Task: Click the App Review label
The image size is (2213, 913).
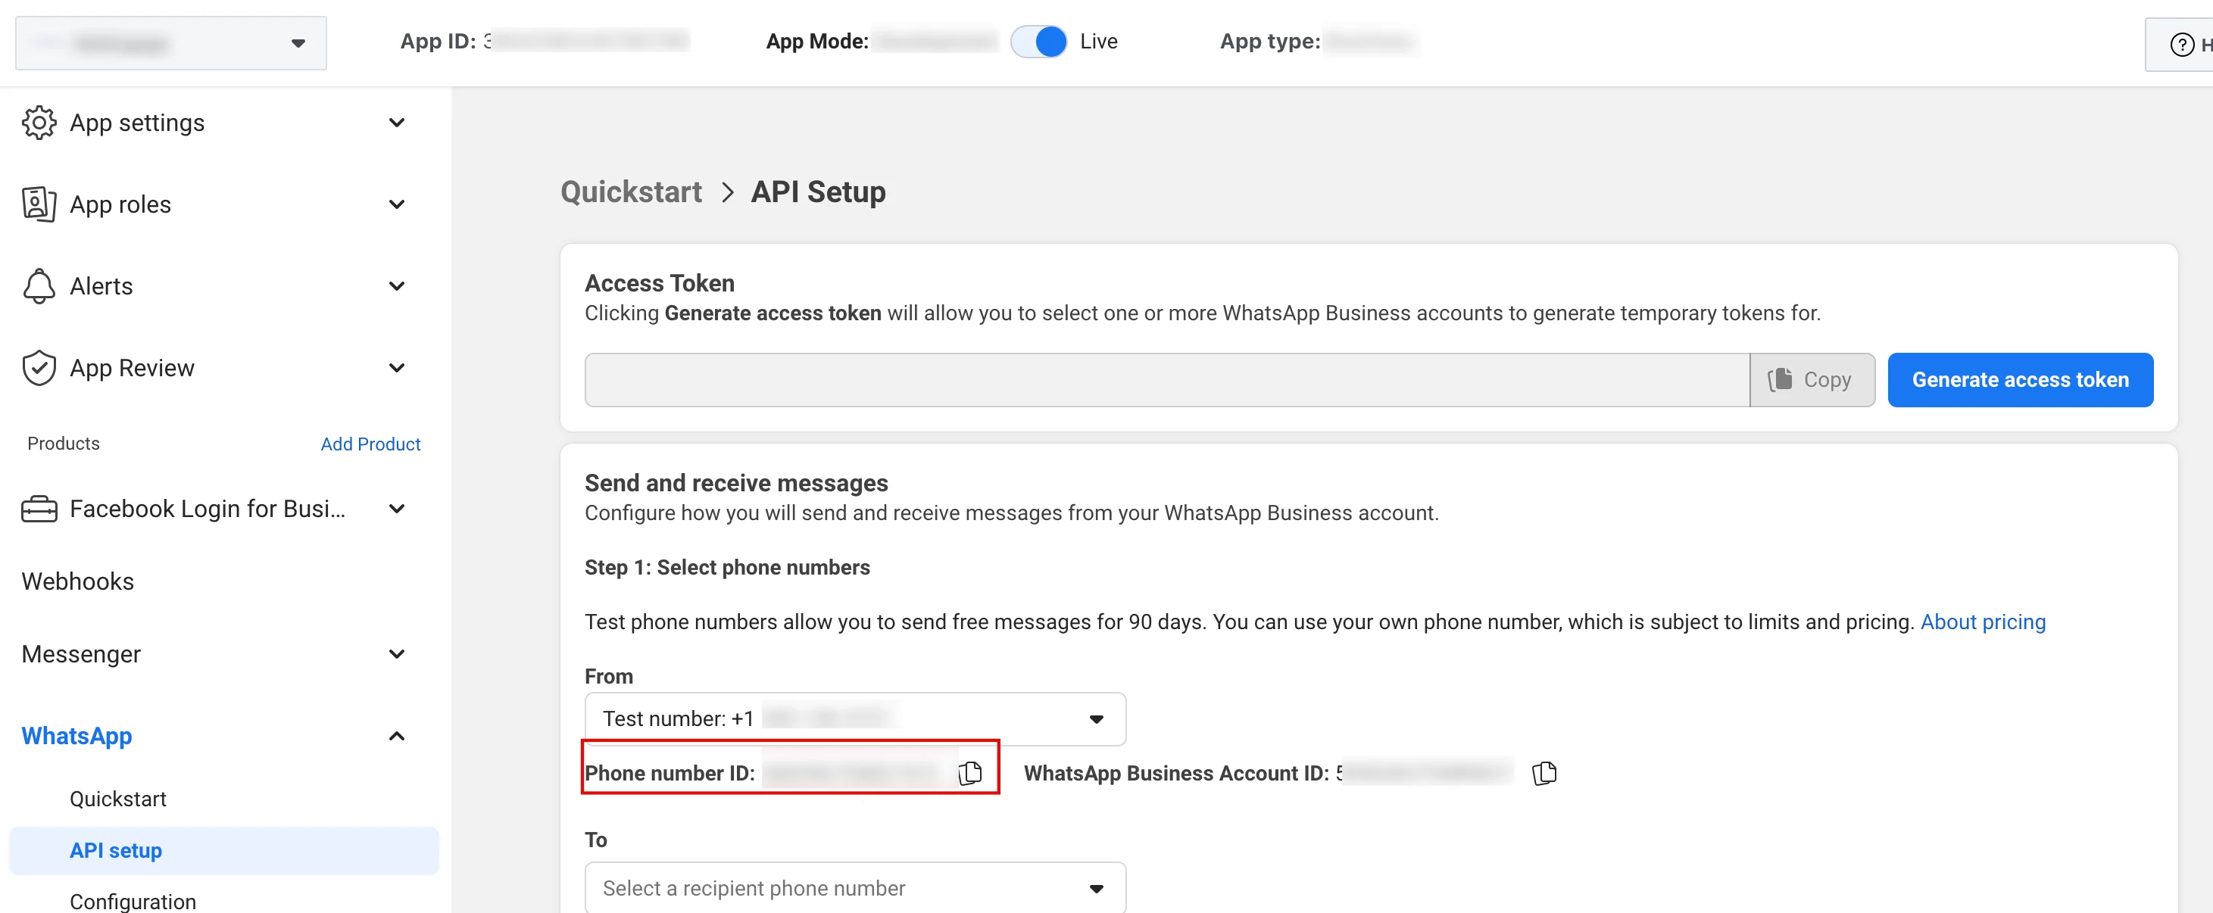Action: [x=133, y=368]
